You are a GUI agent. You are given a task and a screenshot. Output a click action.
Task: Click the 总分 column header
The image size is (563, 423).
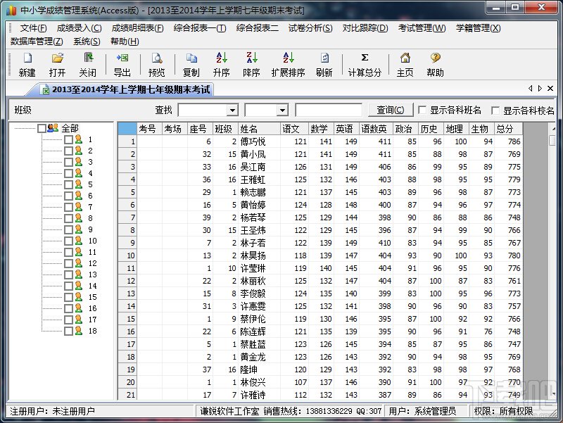(x=508, y=129)
